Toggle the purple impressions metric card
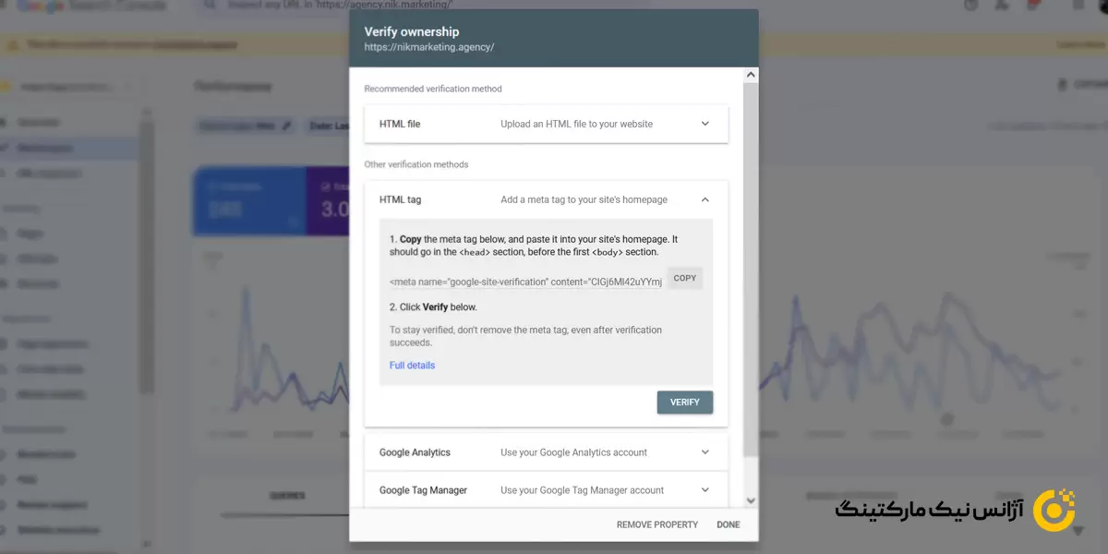This screenshot has width=1108, height=554. click(327, 201)
